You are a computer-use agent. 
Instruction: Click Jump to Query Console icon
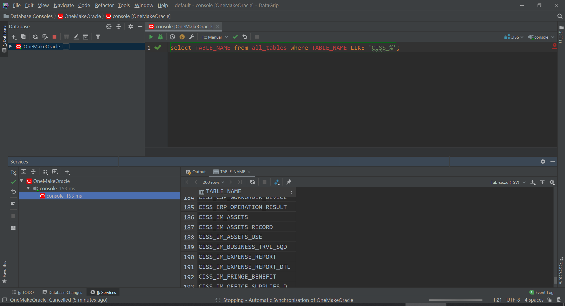(86, 37)
